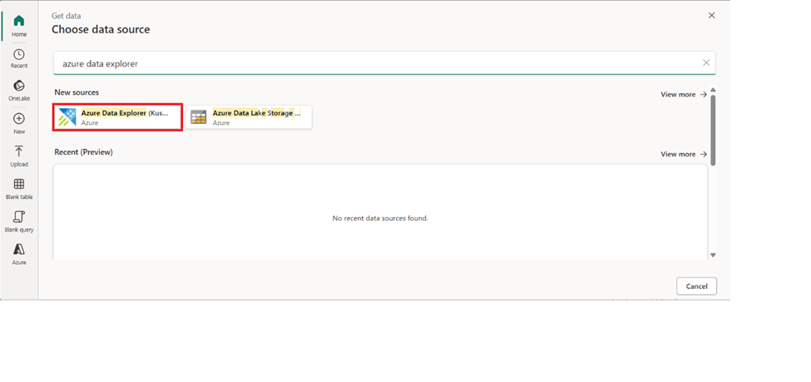
Task: Clear the search box text
Action: [706, 62]
